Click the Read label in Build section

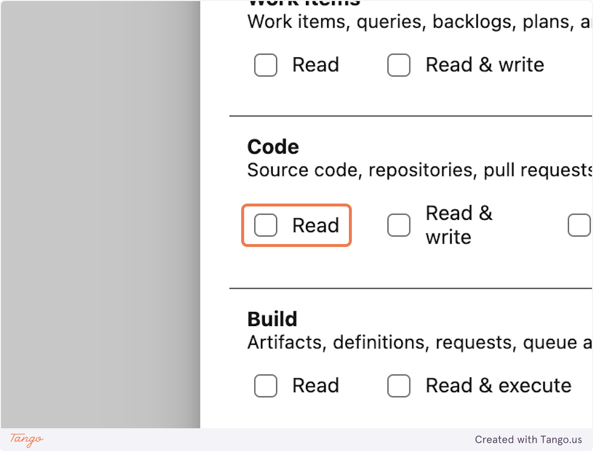pyautogui.click(x=316, y=386)
